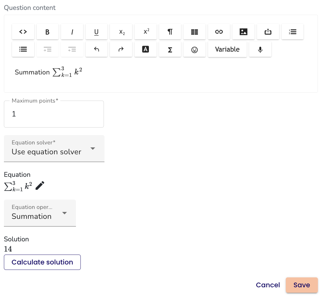323x302 pixels.
Task: Toggle code view in the editor toolbar
Action: pyautogui.click(x=23, y=32)
